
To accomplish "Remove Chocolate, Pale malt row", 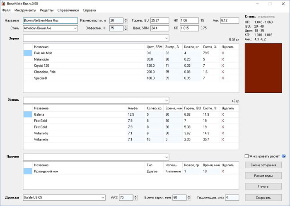I will (x=223, y=72).
